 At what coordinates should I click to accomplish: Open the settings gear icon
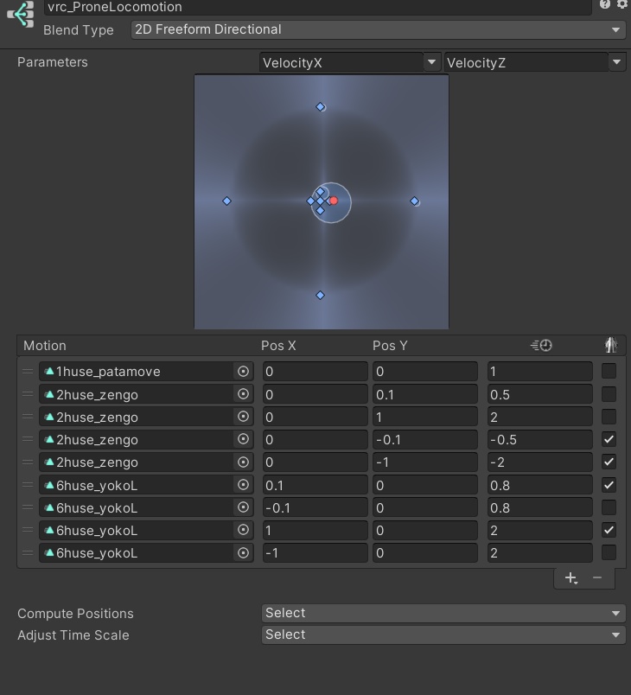(621, 4)
